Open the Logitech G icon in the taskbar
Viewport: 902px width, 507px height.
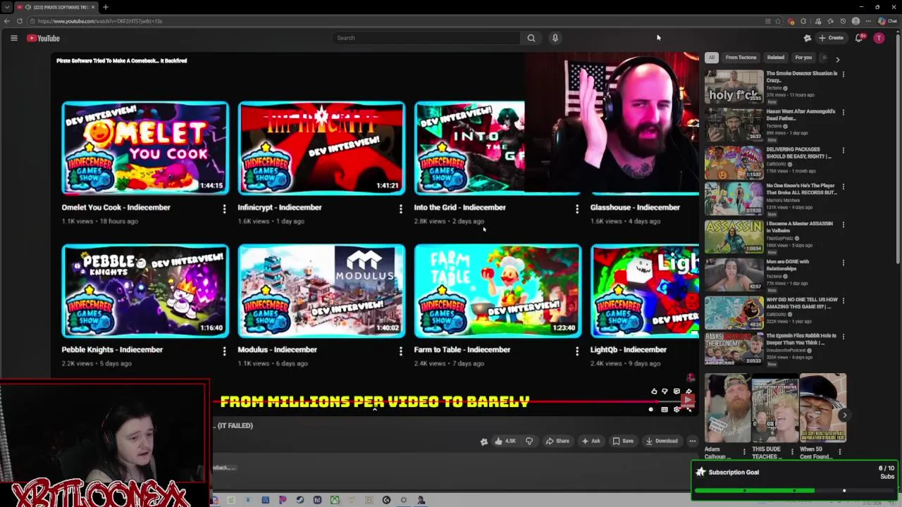tap(386, 500)
